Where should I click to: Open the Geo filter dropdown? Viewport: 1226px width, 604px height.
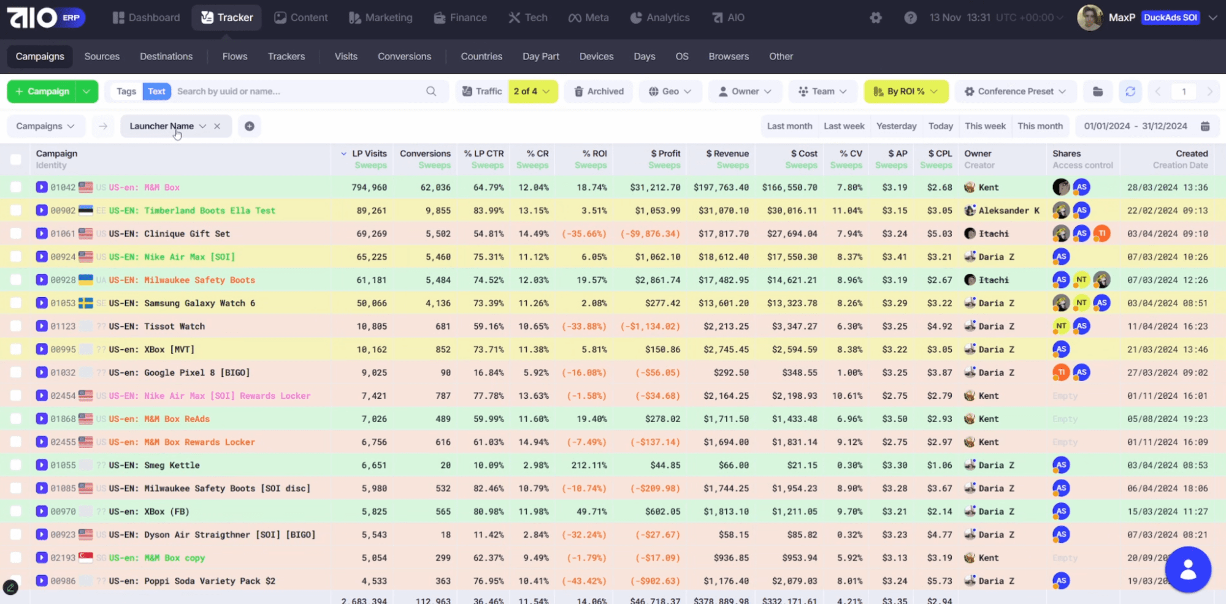(670, 91)
